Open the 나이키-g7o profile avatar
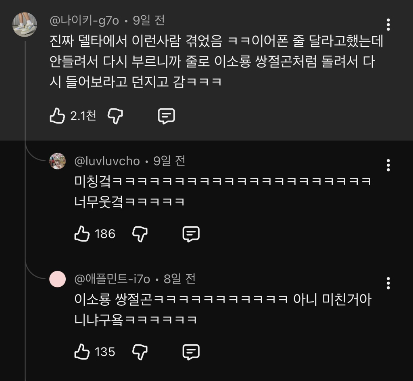Screen dimensions: 413x381 click(x=25, y=25)
